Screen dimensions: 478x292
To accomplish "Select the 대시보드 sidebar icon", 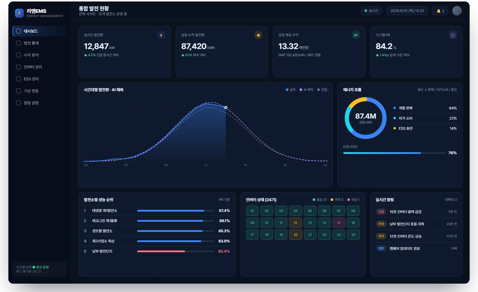I will pyautogui.click(x=19, y=31).
